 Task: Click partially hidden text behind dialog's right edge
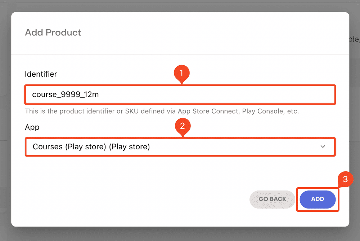(355, 39)
